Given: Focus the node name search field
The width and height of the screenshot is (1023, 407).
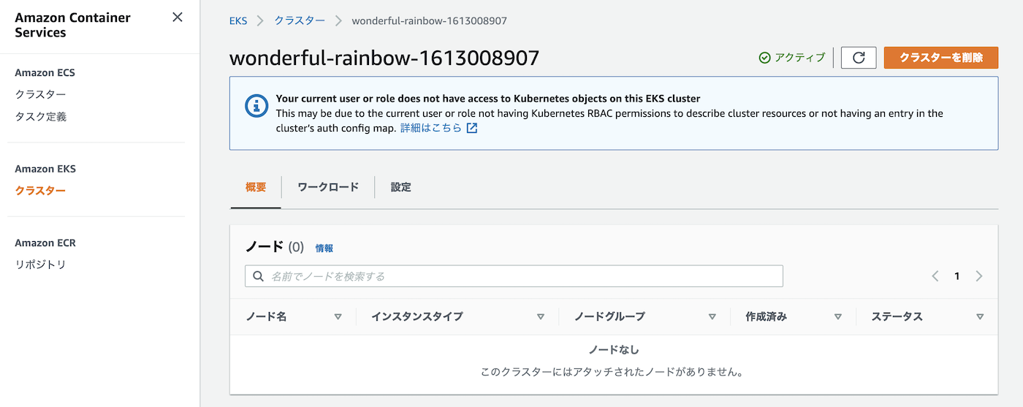Looking at the screenshot, I should click(x=514, y=276).
